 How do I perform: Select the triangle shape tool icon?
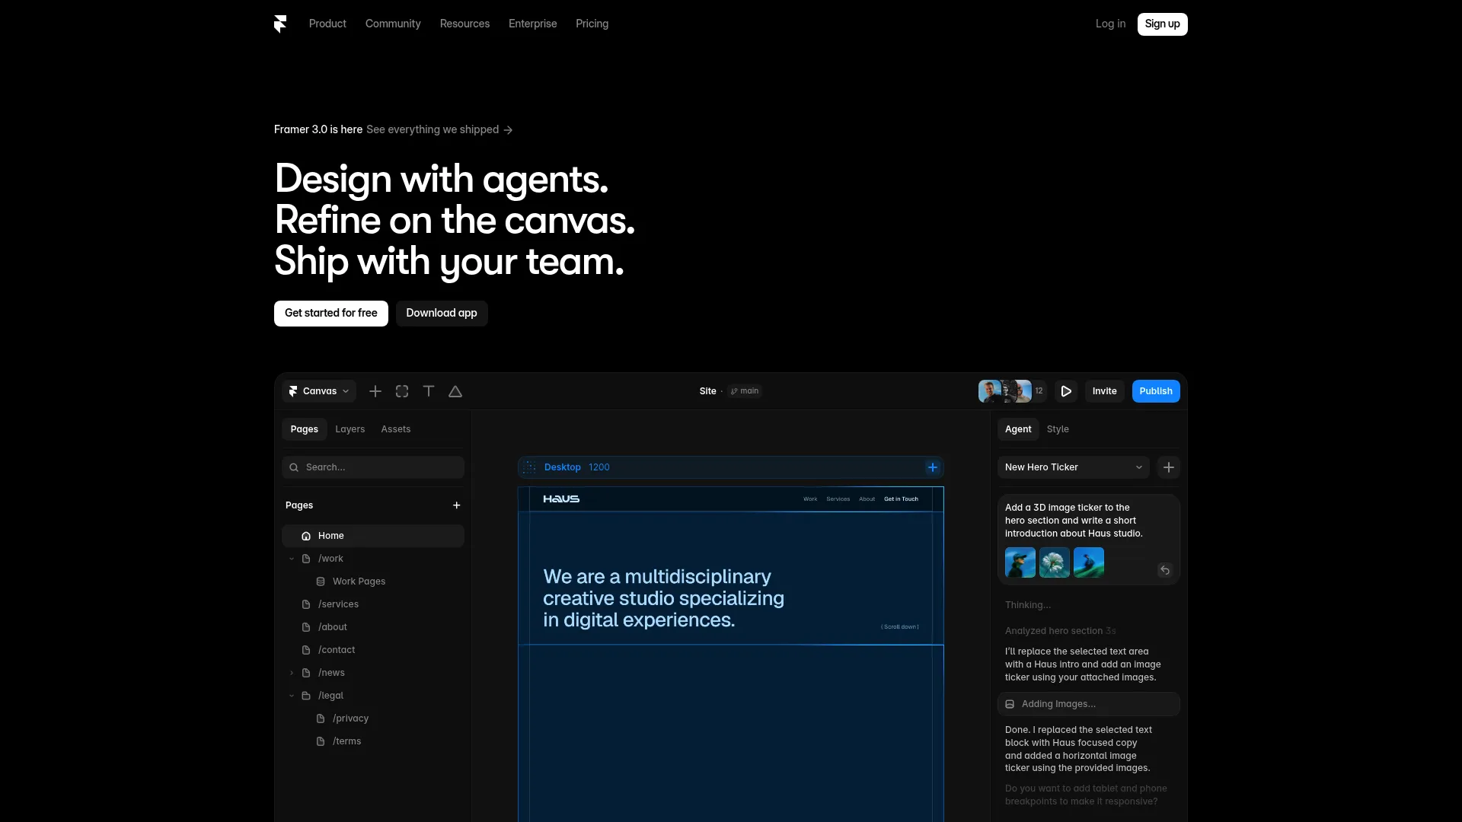tap(455, 391)
